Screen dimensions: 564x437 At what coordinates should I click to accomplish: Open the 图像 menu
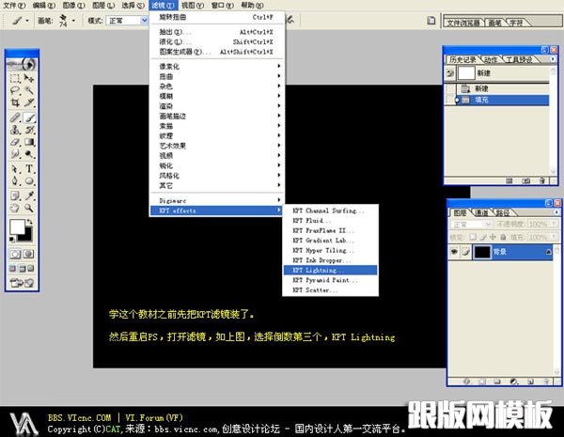[73, 5]
